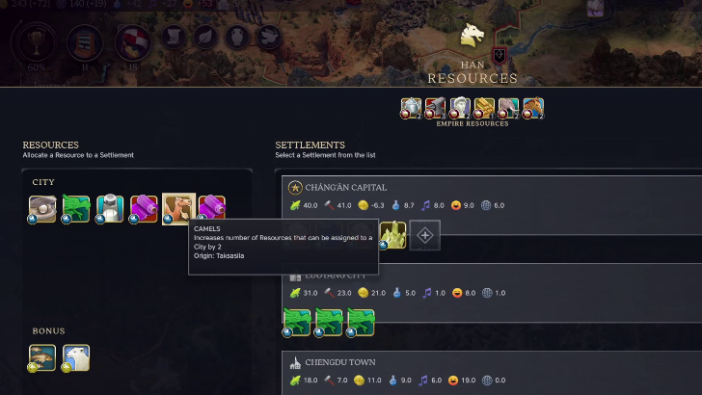
Task: Open the victory trophy progress panel
Action: [x=37, y=43]
